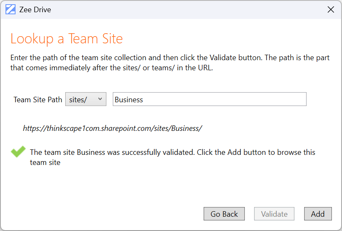Viewport: 342px width, 231px height.
Task: Open the sites/ path prefix dropdown
Action: [85, 99]
